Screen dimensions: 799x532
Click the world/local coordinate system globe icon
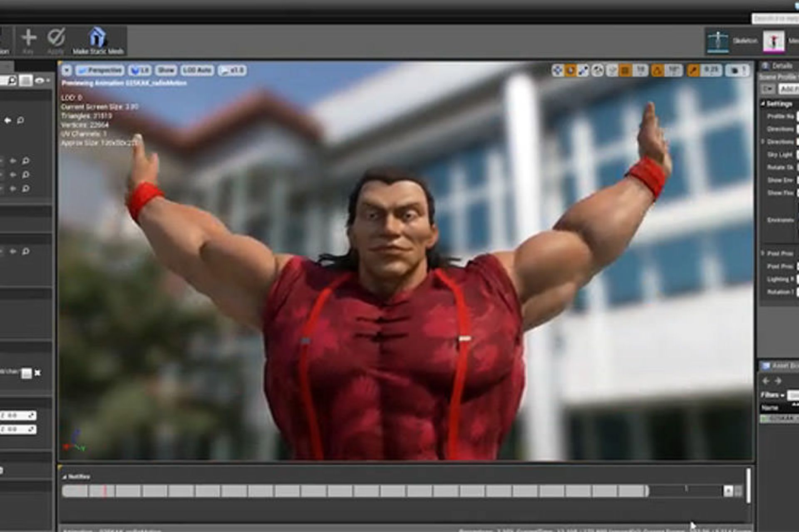598,70
